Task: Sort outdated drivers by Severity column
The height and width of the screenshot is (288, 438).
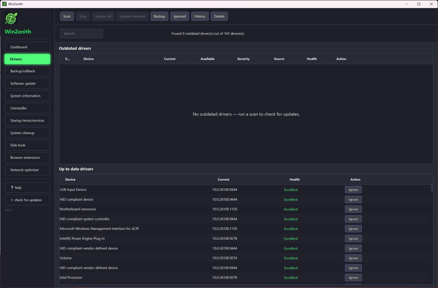Action: coord(243,59)
